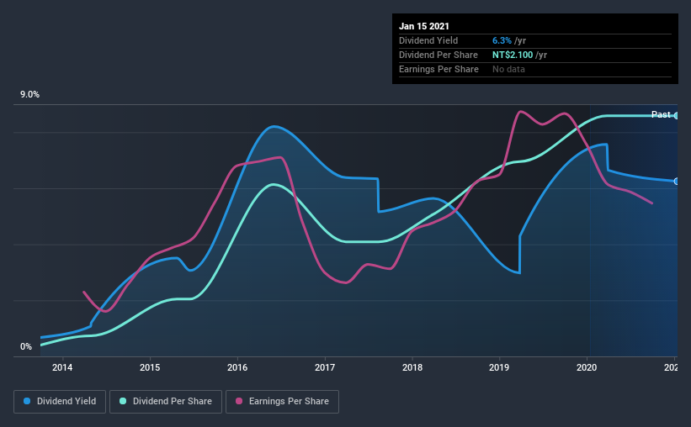Screen dimensions: 691x427
Task: Click the blue Dividend Yield legend dot
Action: point(27,401)
